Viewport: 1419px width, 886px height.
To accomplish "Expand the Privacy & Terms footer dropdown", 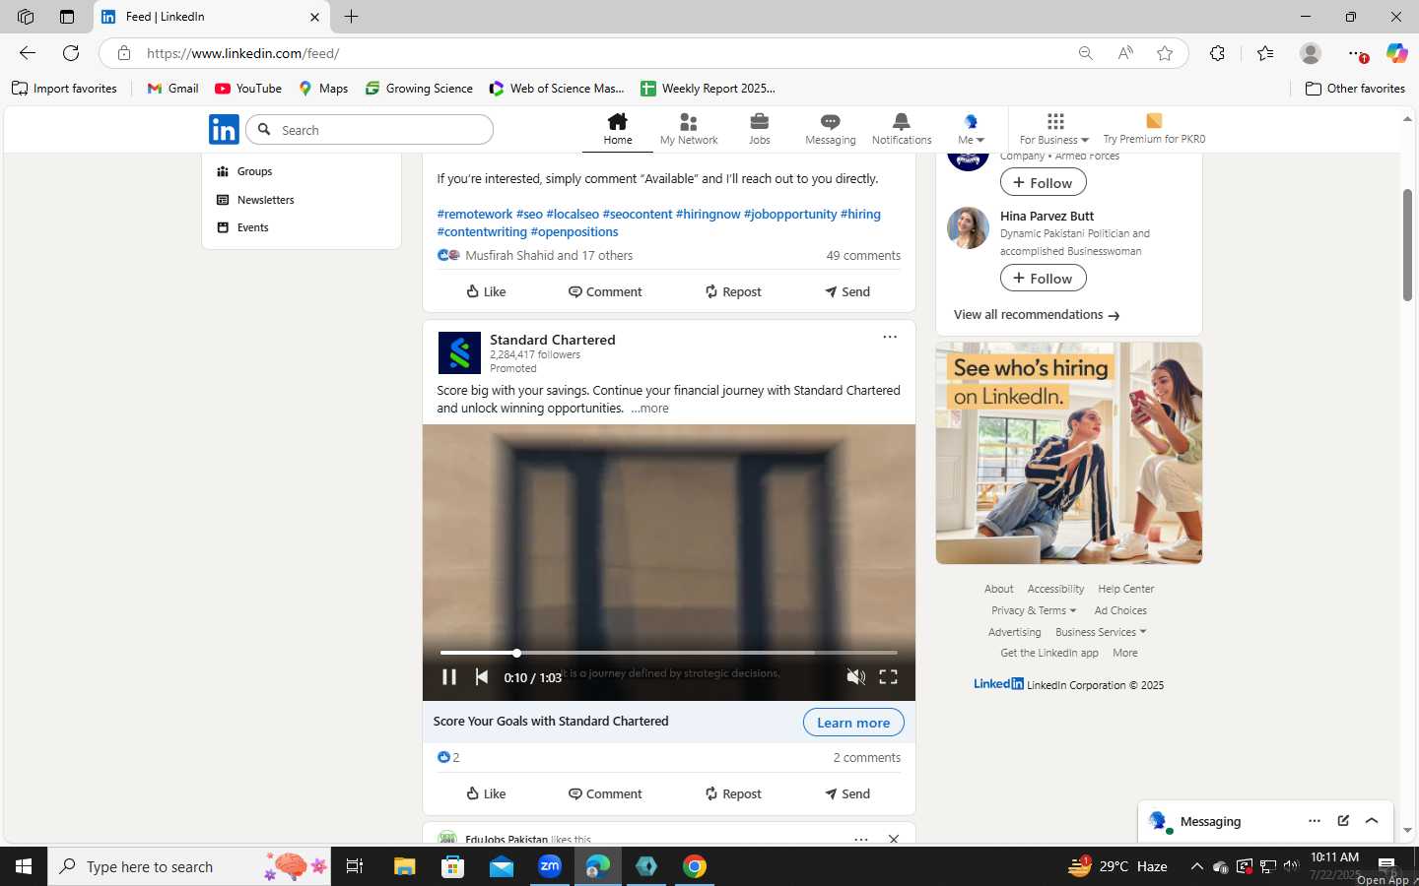I will (1034, 610).
